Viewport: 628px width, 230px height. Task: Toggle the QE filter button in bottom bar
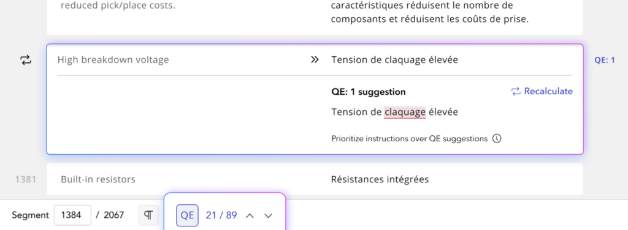pos(188,215)
